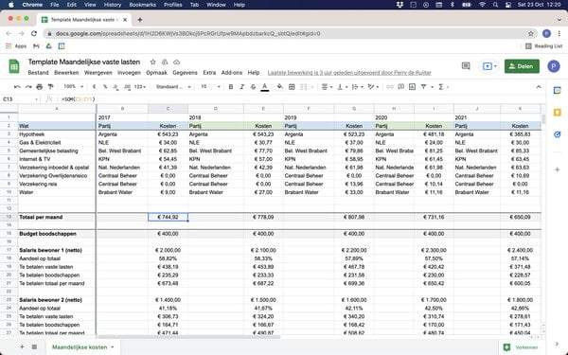Open Spotlight search in menu bar
This screenshot has height=355, width=568.
[x=495, y=5]
